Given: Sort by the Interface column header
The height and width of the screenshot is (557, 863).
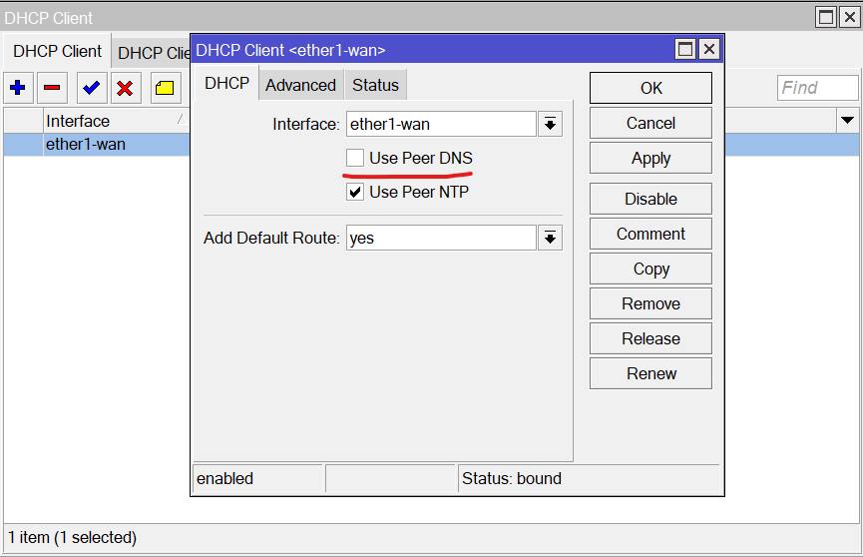Looking at the screenshot, I should point(115,121).
